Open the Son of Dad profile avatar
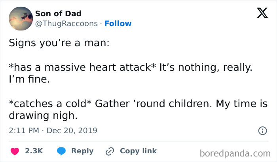Image resolution: width=277 pixels, height=162 pixels. tap(20, 19)
